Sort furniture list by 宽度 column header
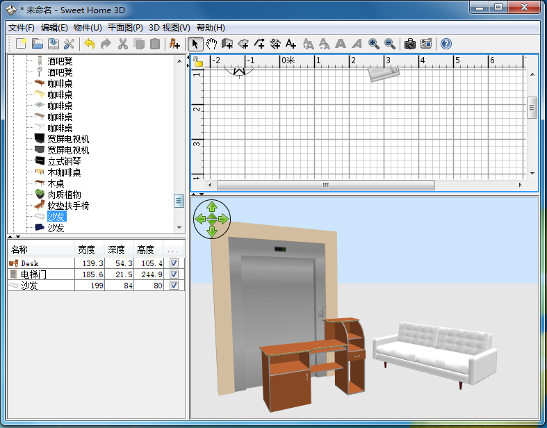The height and width of the screenshot is (428, 547). click(x=86, y=249)
